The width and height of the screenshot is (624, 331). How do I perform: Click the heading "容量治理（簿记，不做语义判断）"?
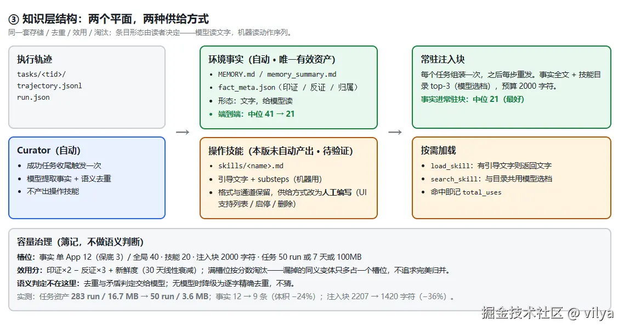[x=81, y=242]
